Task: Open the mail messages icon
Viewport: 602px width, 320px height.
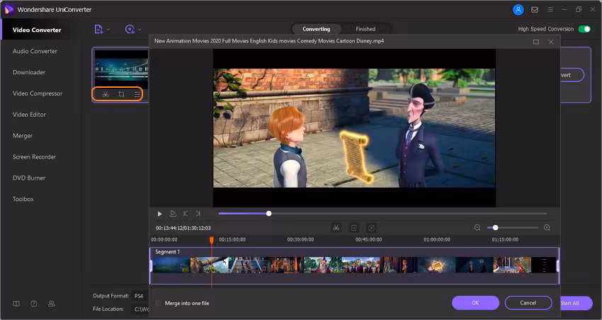Action: click(x=535, y=10)
